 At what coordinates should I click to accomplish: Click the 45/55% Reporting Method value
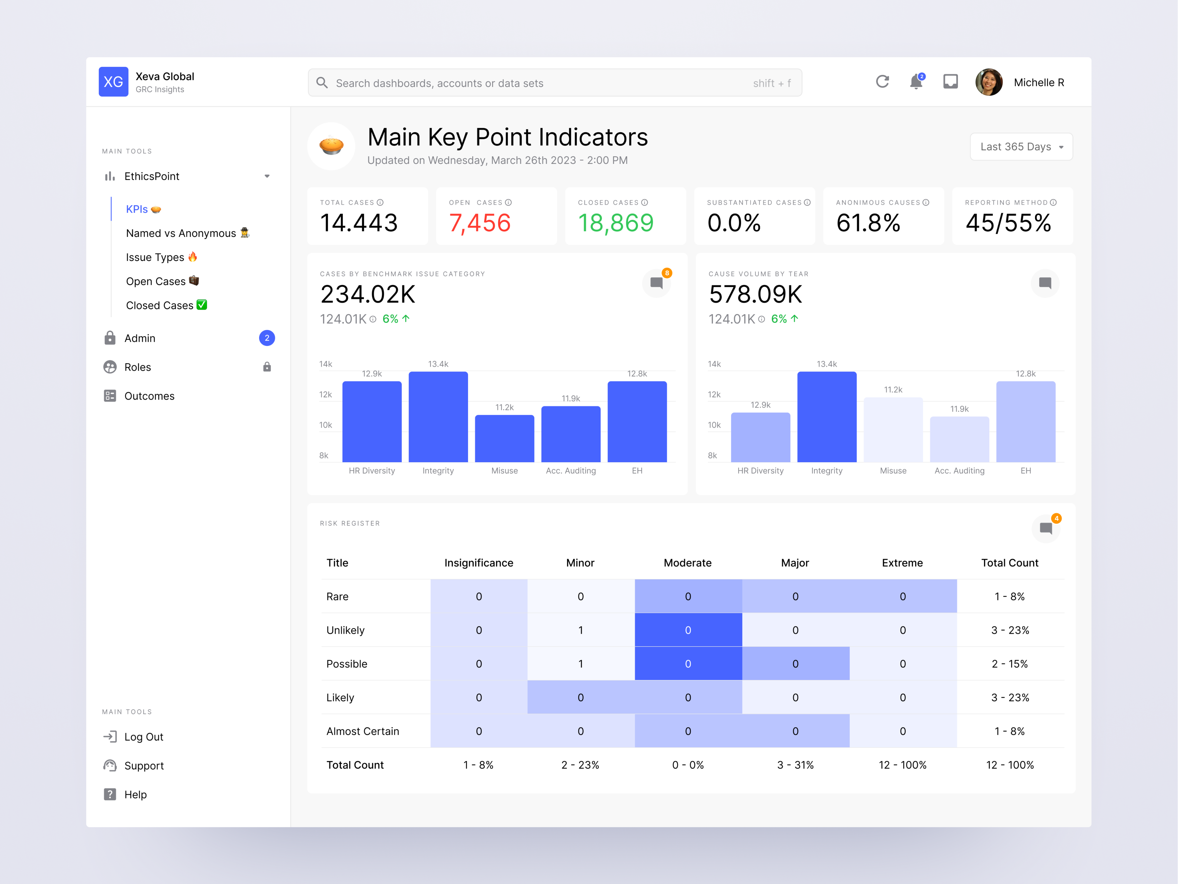click(x=1009, y=223)
